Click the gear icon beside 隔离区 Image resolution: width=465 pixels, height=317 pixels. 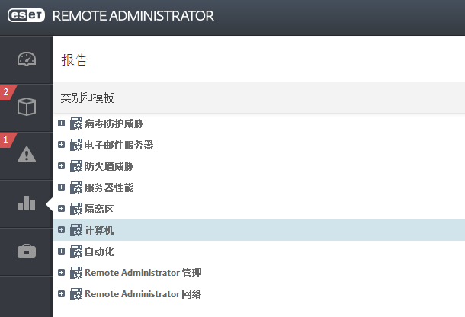pos(76,209)
